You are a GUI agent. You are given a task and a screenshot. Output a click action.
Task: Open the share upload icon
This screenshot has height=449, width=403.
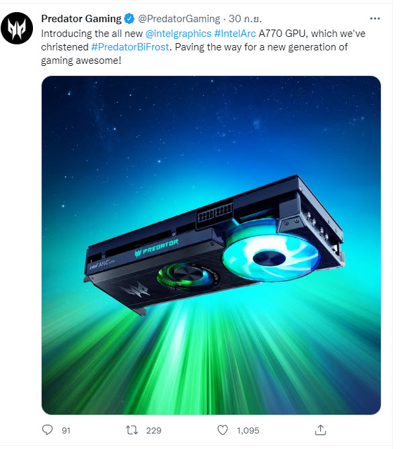320,430
